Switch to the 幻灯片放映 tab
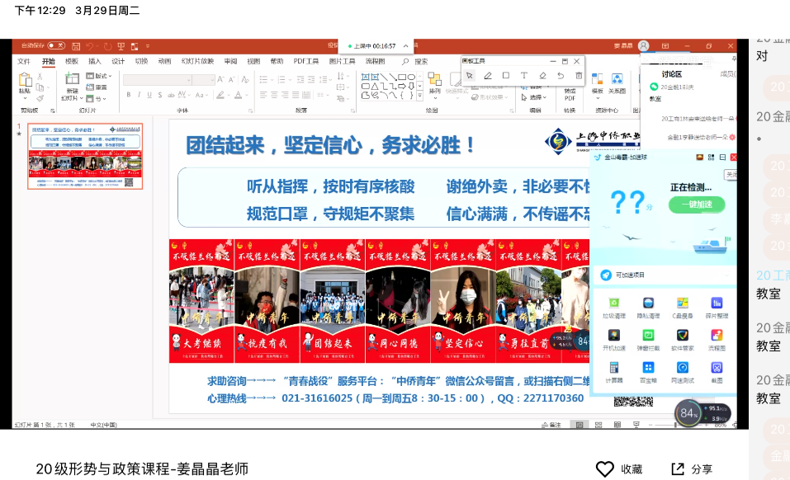790x480 pixels. point(197,61)
